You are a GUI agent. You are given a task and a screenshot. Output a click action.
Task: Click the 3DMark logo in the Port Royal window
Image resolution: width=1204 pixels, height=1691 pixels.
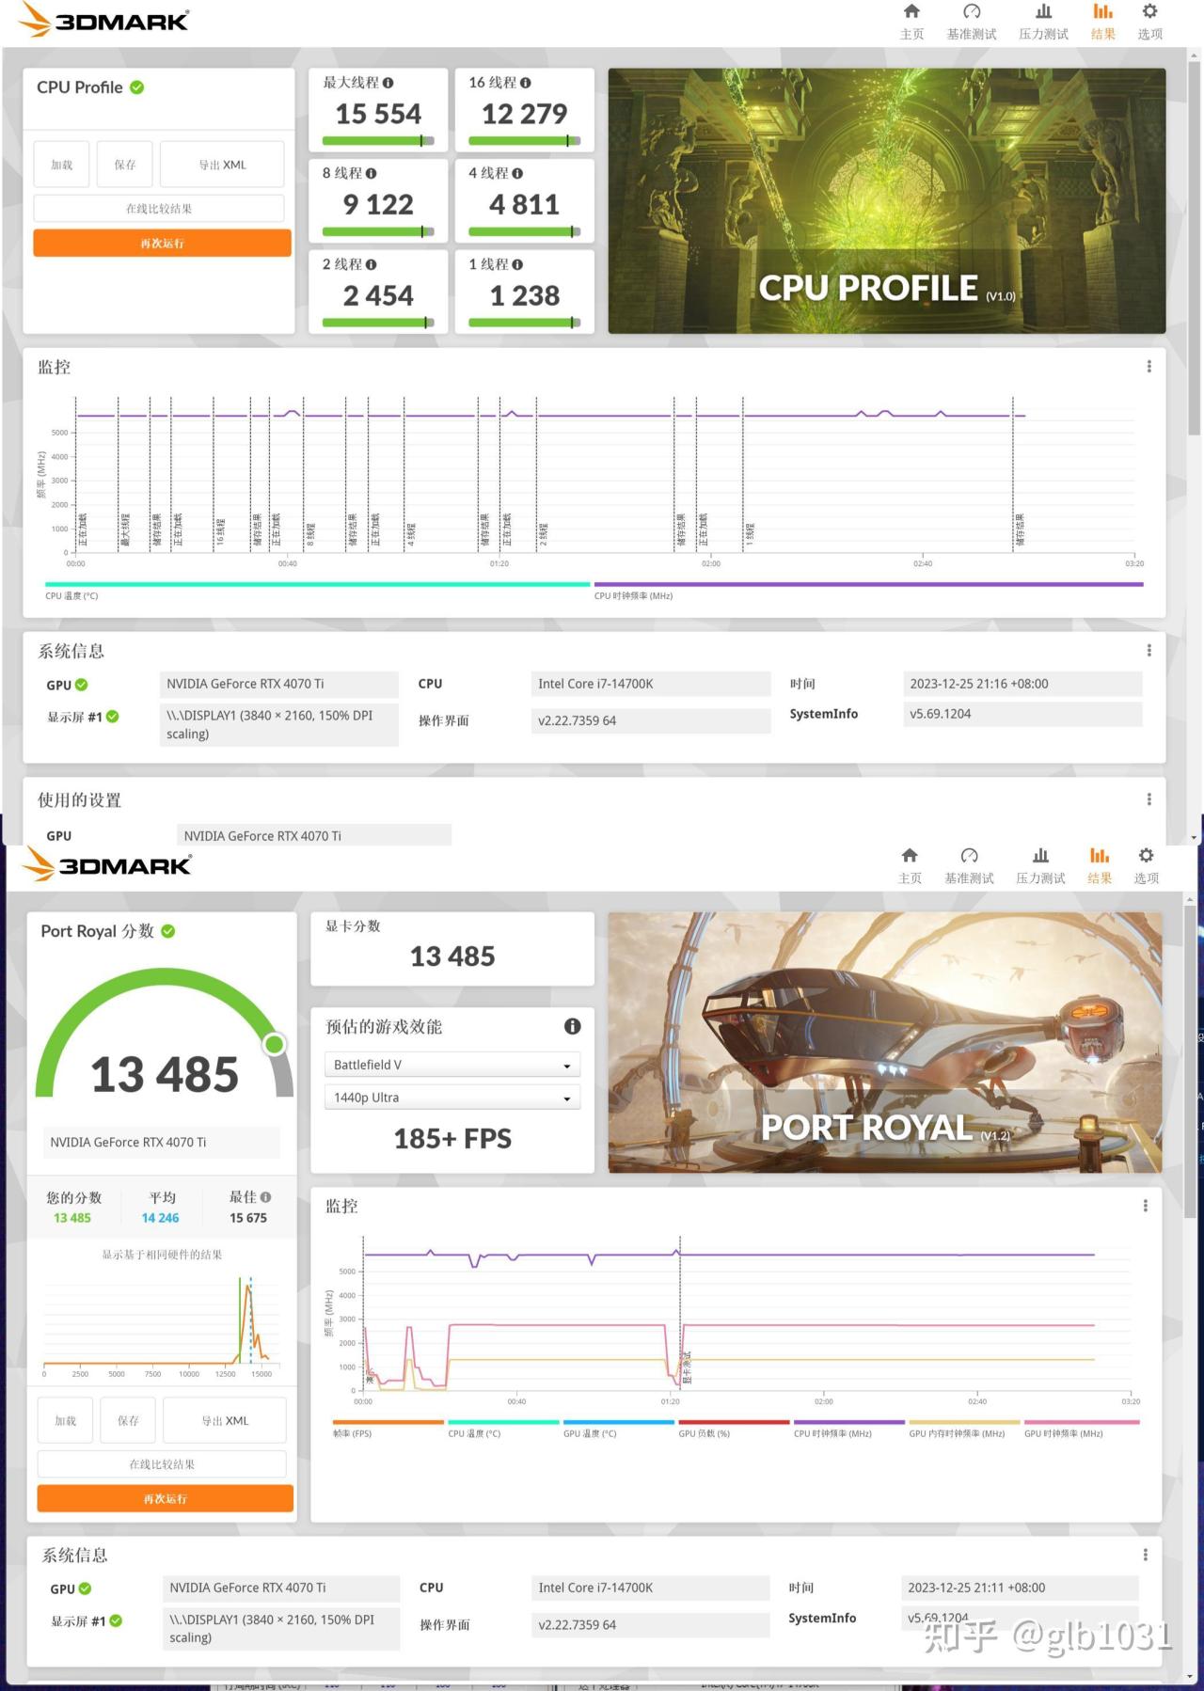(x=107, y=863)
